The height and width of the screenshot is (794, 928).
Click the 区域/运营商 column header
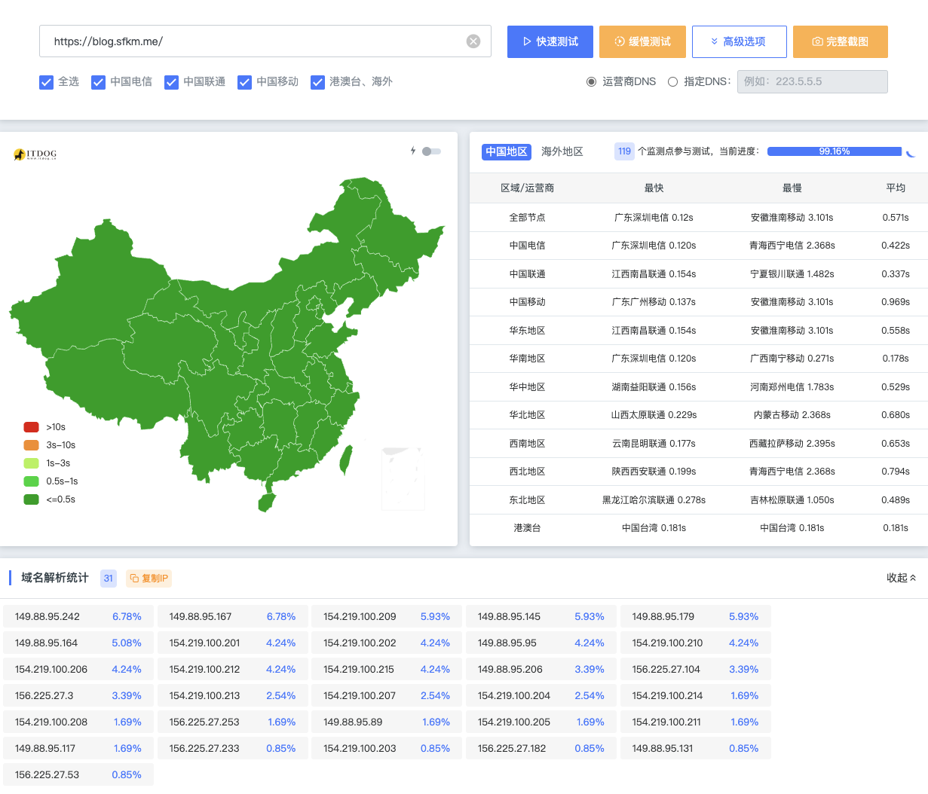tap(527, 188)
